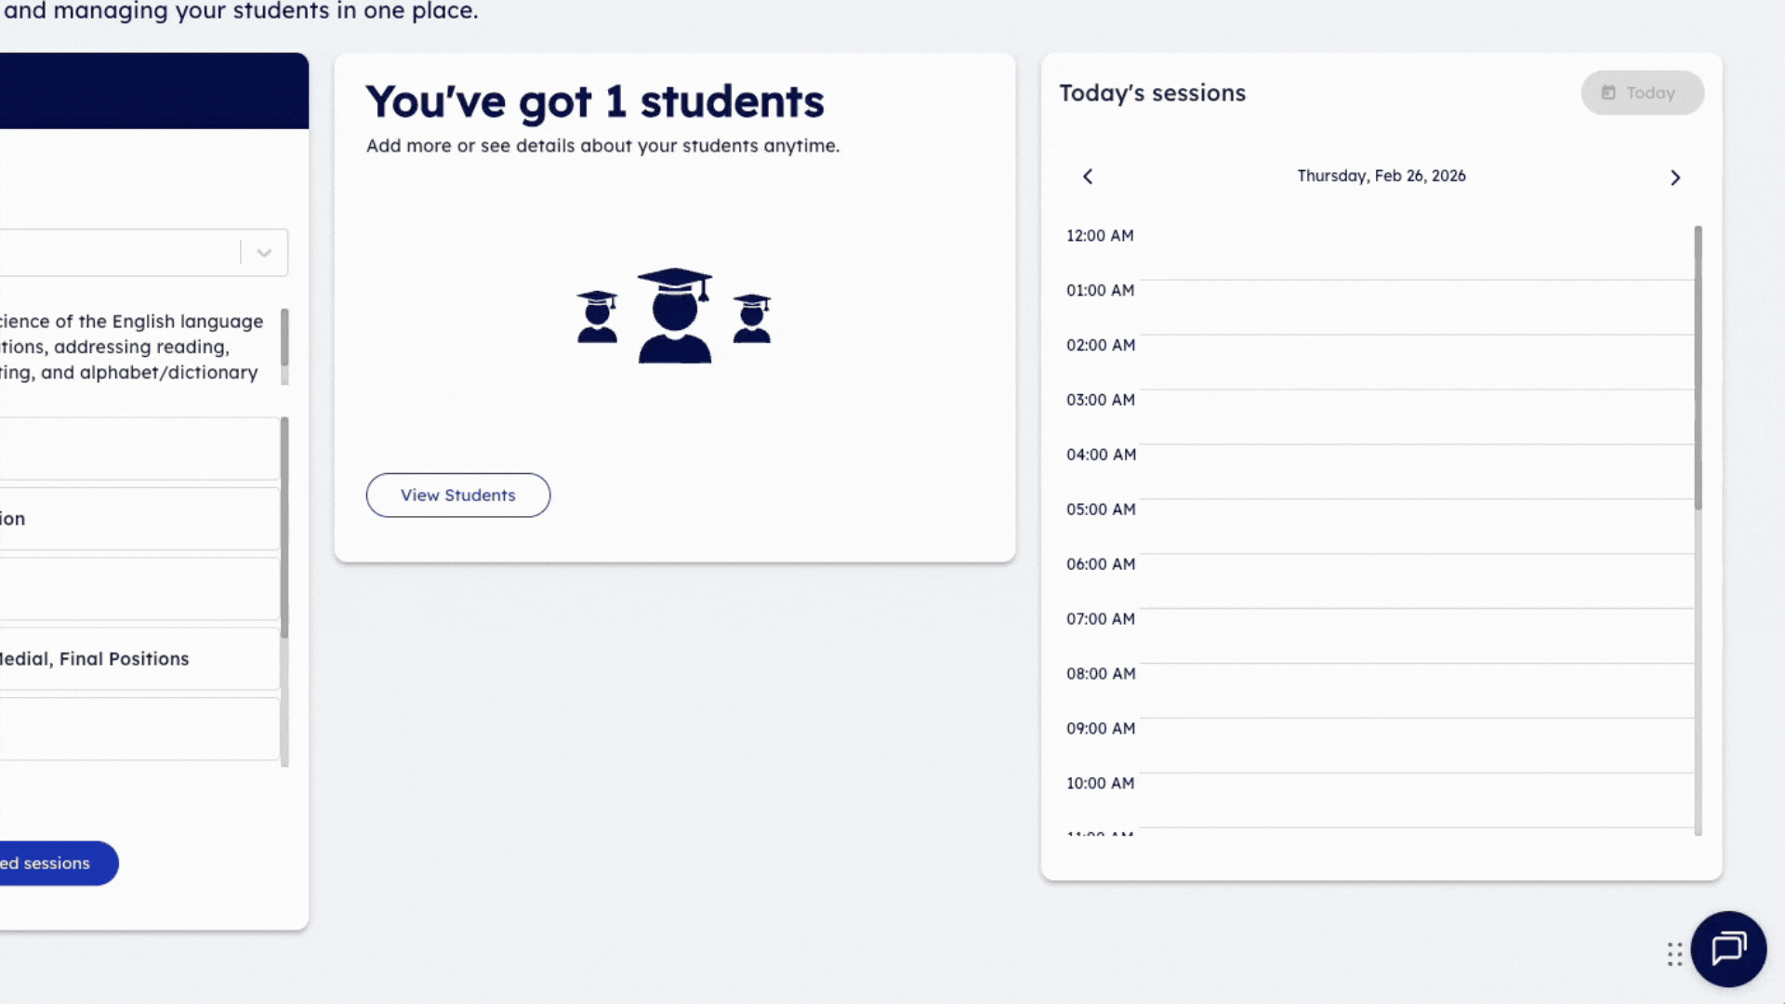The height and width of the screenshot is (1004, 1785).
Task: Click the View Students button
Action: (x=457, y=495)
